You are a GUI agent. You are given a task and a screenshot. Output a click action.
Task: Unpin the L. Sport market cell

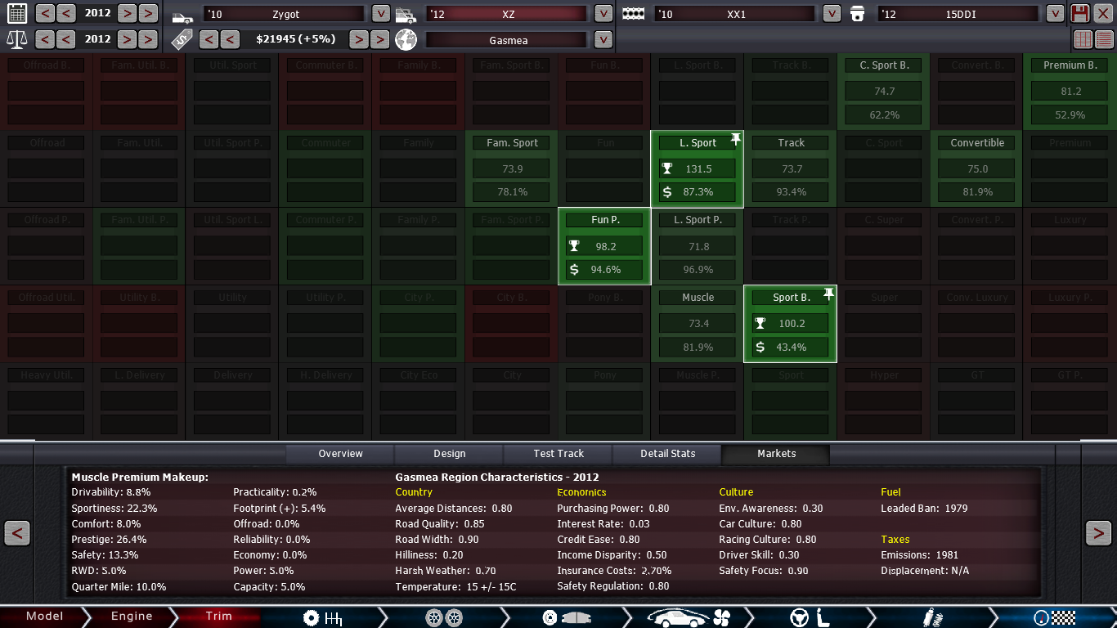pos(735,139)
